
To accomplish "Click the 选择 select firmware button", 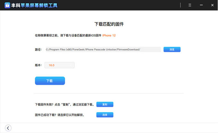I will click(x=105, y=115).
